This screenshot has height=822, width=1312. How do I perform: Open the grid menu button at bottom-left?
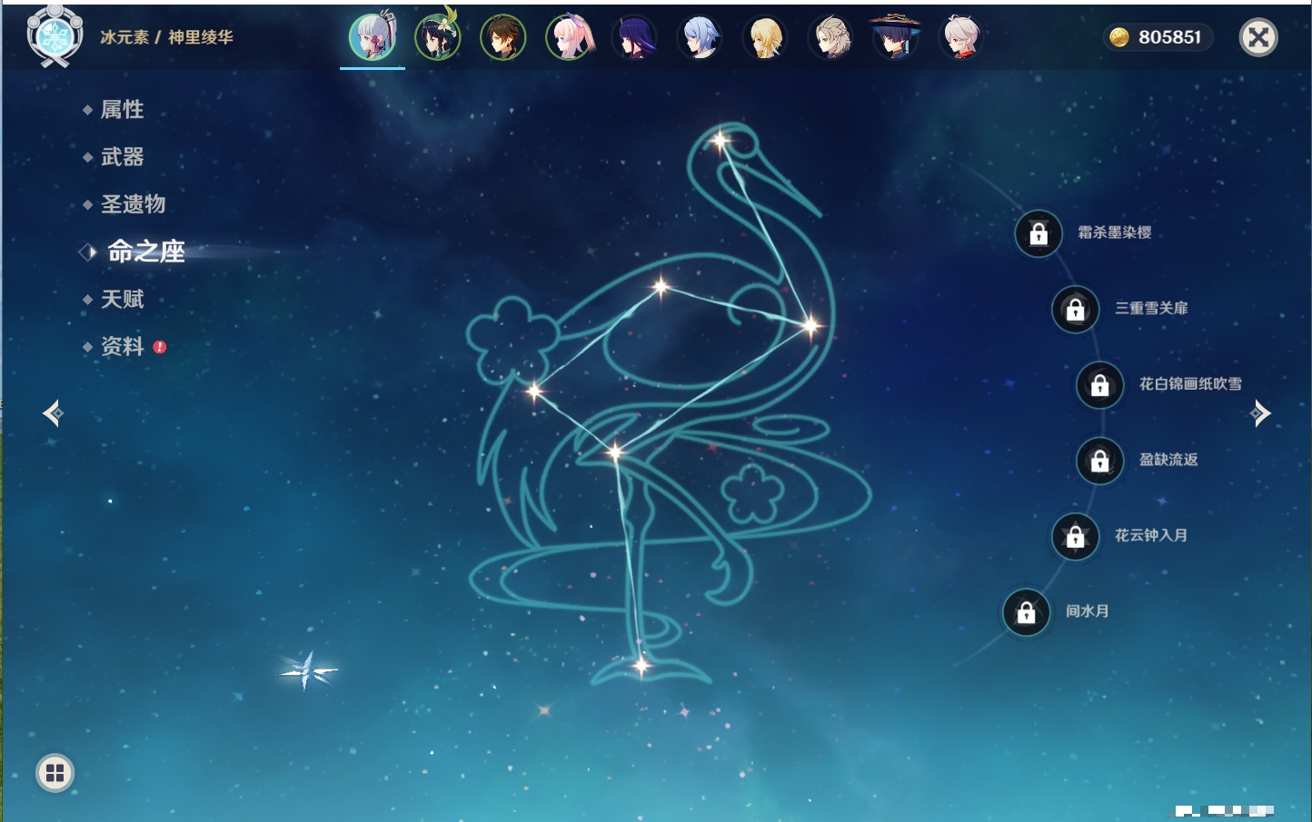(55, 773)
